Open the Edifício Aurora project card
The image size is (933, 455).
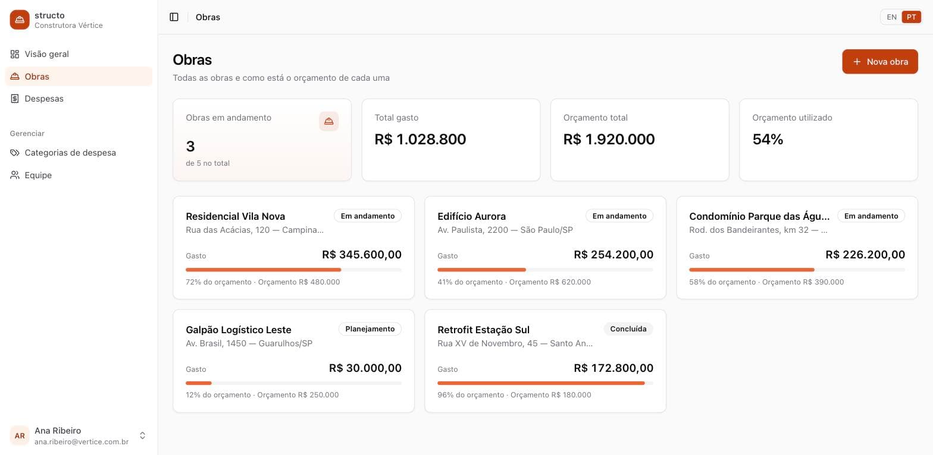(545, 248)
